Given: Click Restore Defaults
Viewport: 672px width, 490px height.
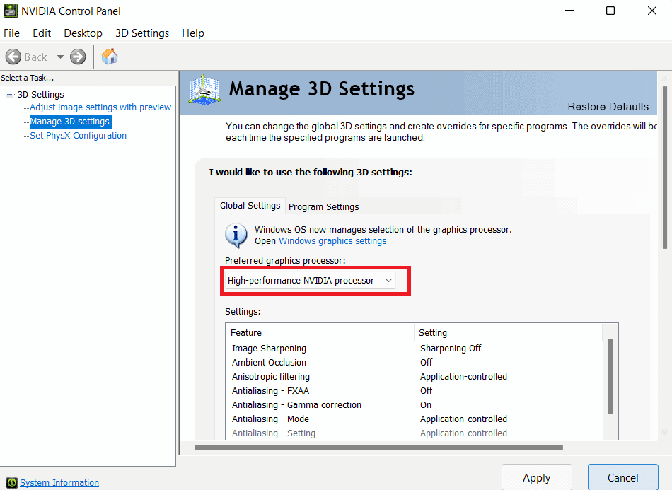Looking at the screenshot, I should 608,106.
